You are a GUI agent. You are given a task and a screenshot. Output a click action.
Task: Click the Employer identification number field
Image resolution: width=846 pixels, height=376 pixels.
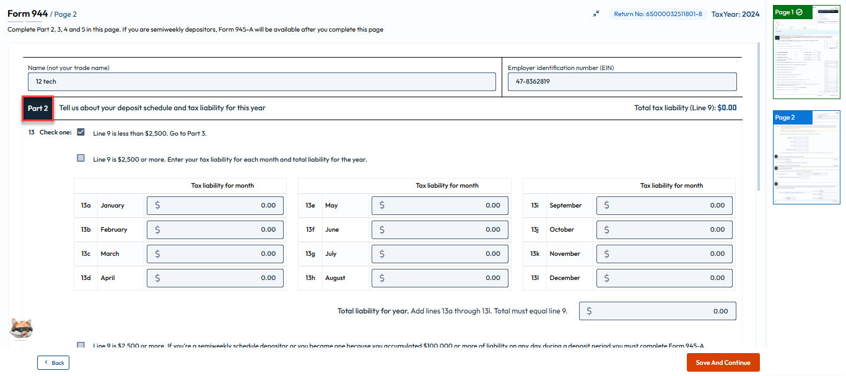(622, 82)
